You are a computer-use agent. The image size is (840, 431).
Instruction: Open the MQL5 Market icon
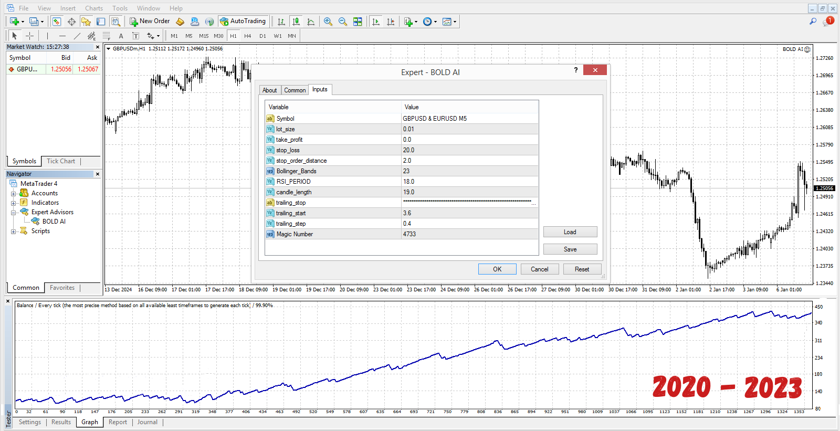pyautogui.click(x=195, y=22)
